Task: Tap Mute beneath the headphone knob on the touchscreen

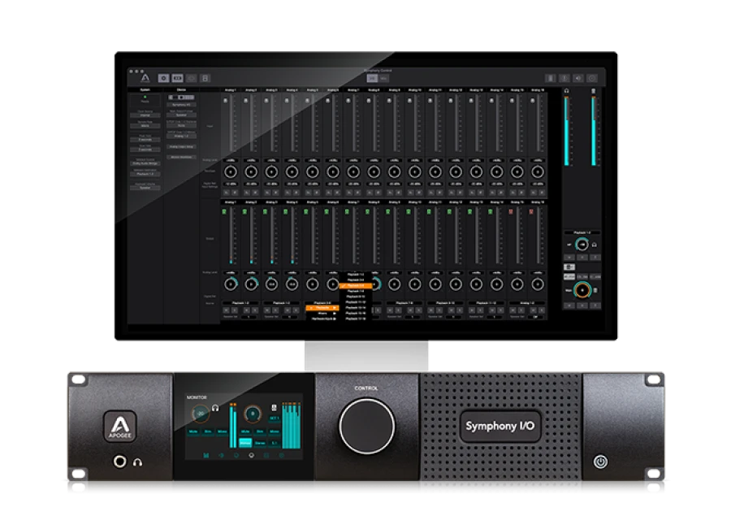Action: 193,431
